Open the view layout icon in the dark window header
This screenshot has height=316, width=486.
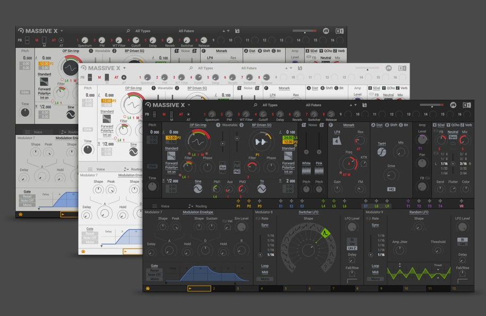tap(467, 105)
